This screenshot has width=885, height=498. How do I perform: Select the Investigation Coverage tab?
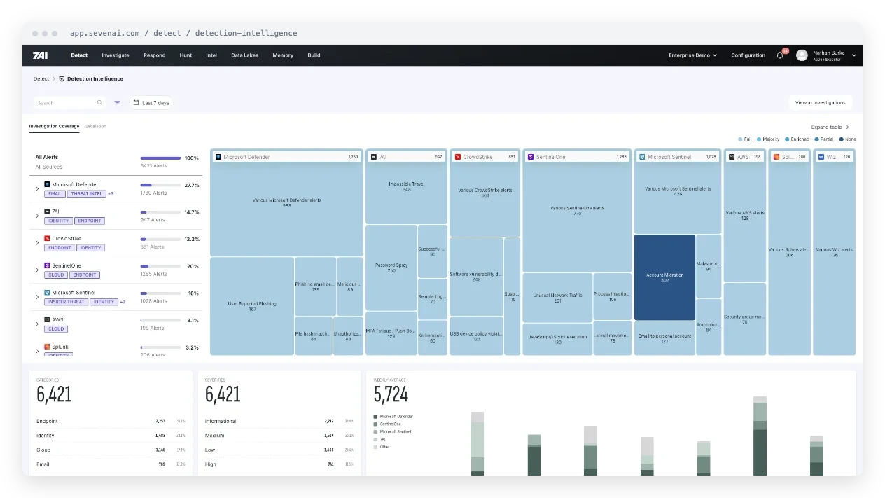(x=54, y=127)
